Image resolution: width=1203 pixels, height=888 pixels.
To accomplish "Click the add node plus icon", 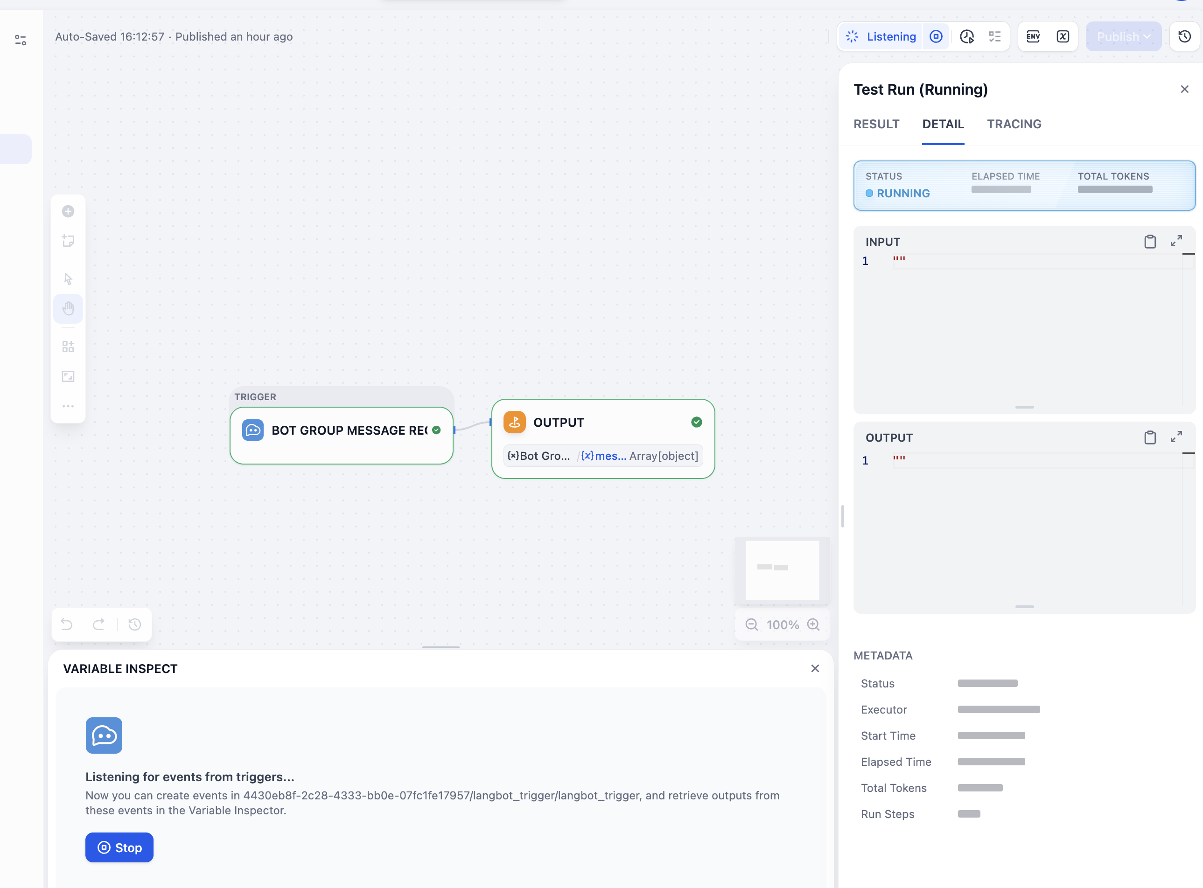I will tap(68, 211).
